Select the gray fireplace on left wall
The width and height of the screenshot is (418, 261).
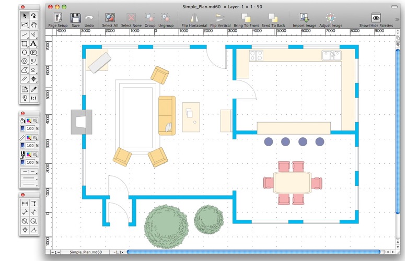coord(82,122)
